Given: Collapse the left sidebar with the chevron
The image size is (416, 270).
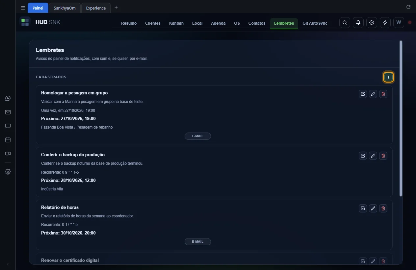Looking at the screenshot, I should click(x=8, y=264).
